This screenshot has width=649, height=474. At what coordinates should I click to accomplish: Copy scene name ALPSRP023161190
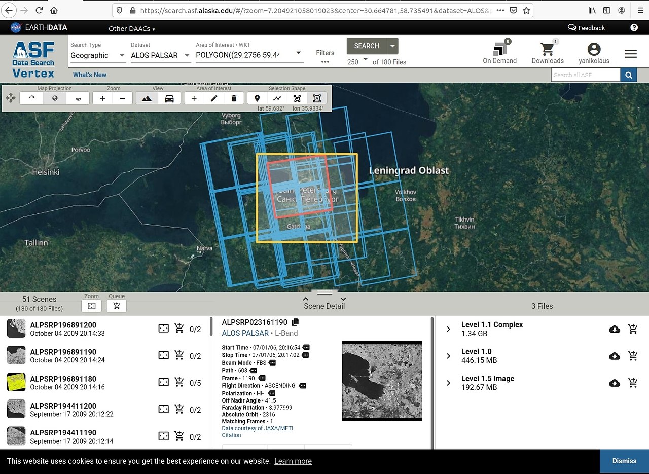(296, 322)
